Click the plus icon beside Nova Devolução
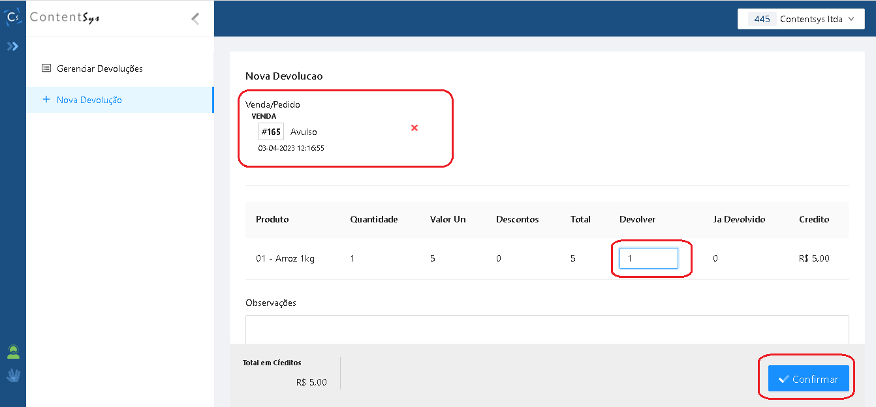This screenshot has width=876, height=407. pos(46,100)
